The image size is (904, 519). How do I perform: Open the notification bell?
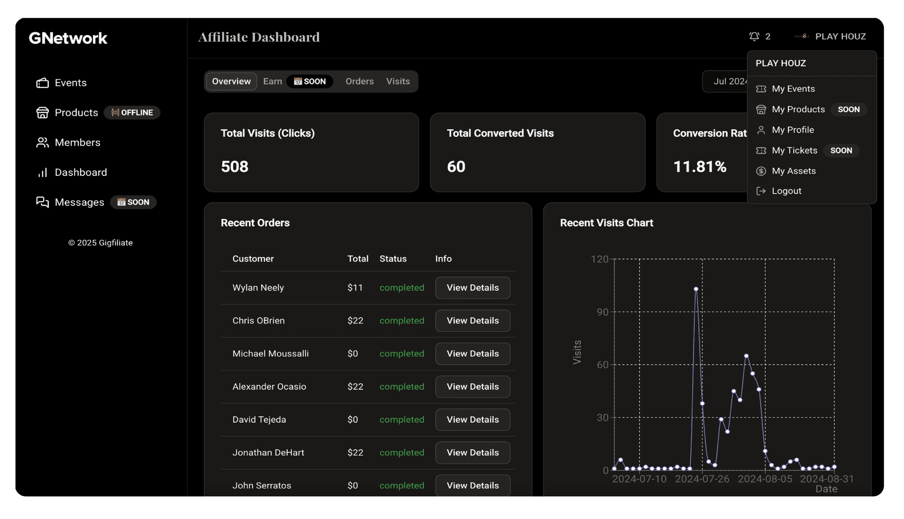pos(754,36)
